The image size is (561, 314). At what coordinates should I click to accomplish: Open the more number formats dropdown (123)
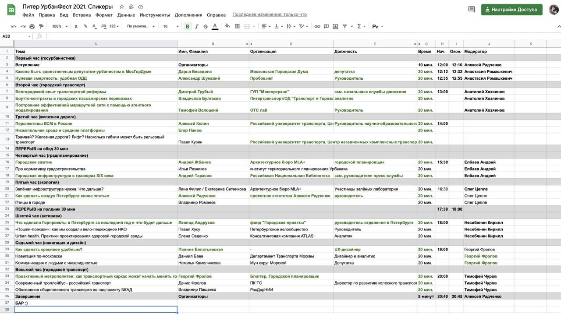114,26
